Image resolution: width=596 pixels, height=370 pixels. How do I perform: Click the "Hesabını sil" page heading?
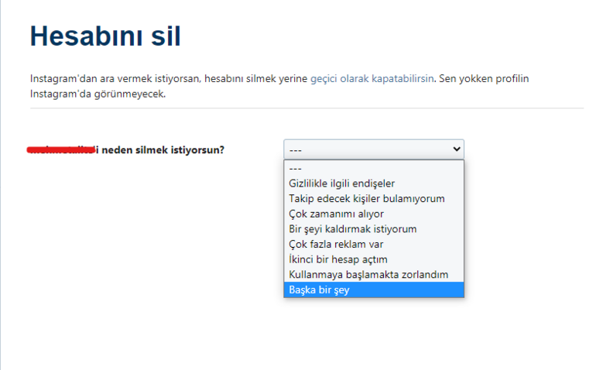tap(106, 37)
